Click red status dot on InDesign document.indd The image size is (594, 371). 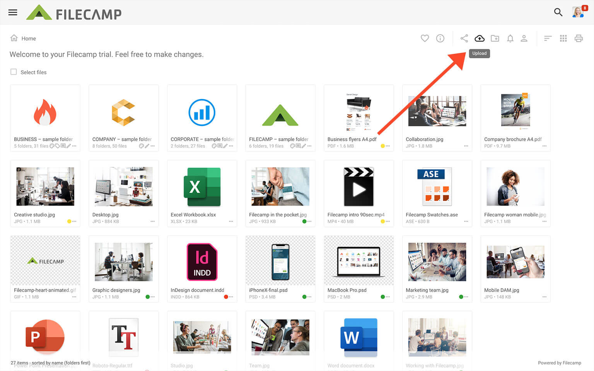coord(226,297)
